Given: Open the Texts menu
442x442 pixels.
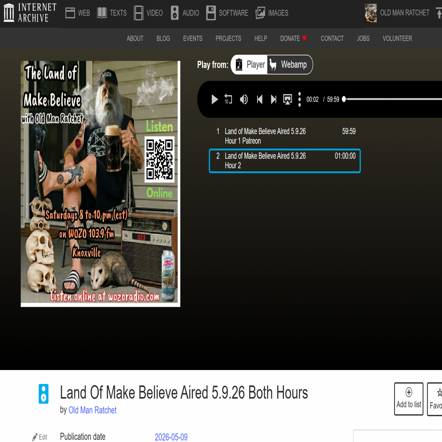Looking at the screenshot, I should 118,13.
